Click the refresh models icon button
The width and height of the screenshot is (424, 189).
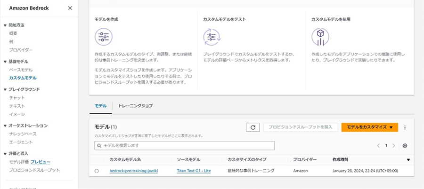(x=253, y=127)
